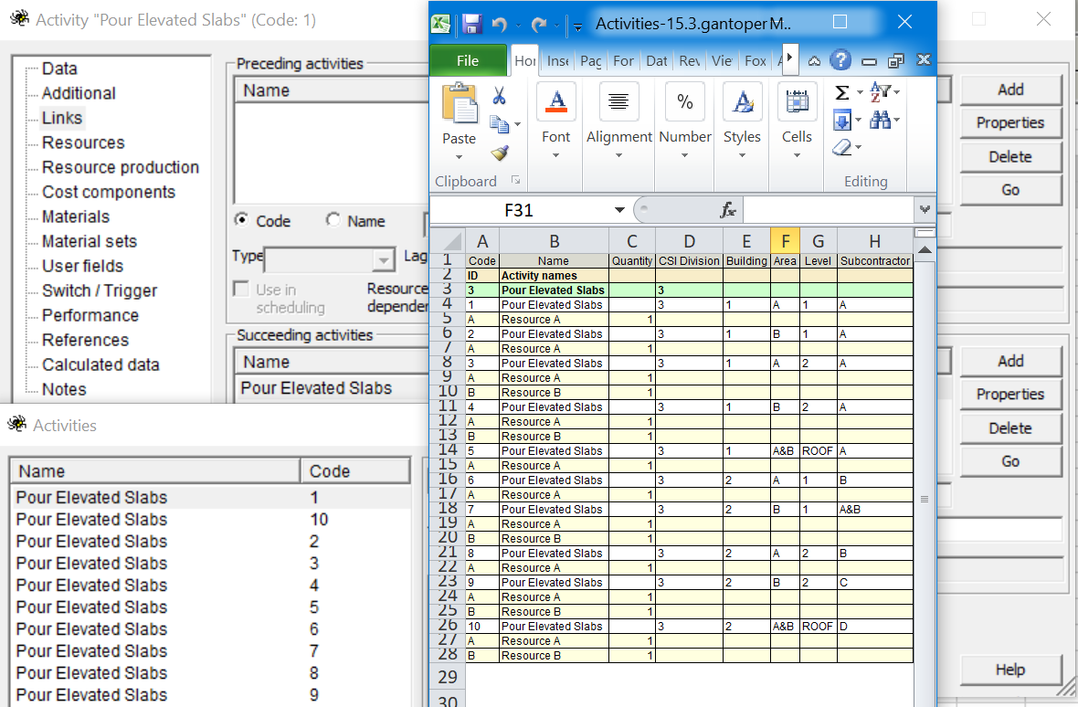The width and height of the screenshot is (1078, 707).
Task: Click Delete button for Succeeding activities
Action: click(1010, 428)
